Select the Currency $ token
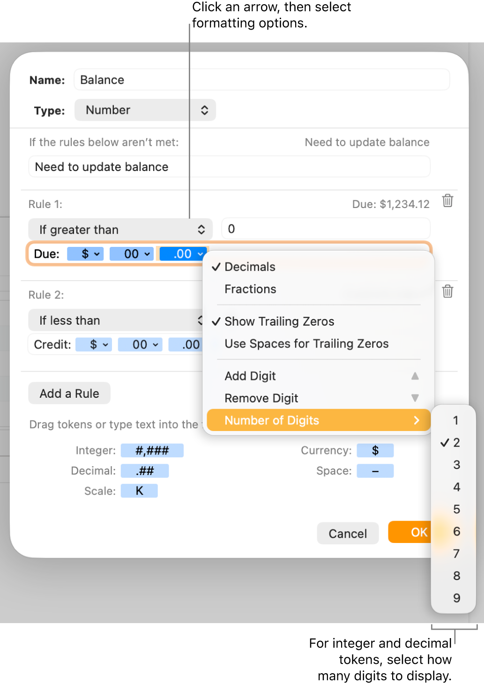The height and width of the screenshot is (684, 484). tap(375, 450)
